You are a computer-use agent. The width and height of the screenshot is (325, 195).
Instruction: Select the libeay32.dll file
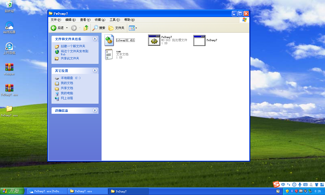[120, 40]
